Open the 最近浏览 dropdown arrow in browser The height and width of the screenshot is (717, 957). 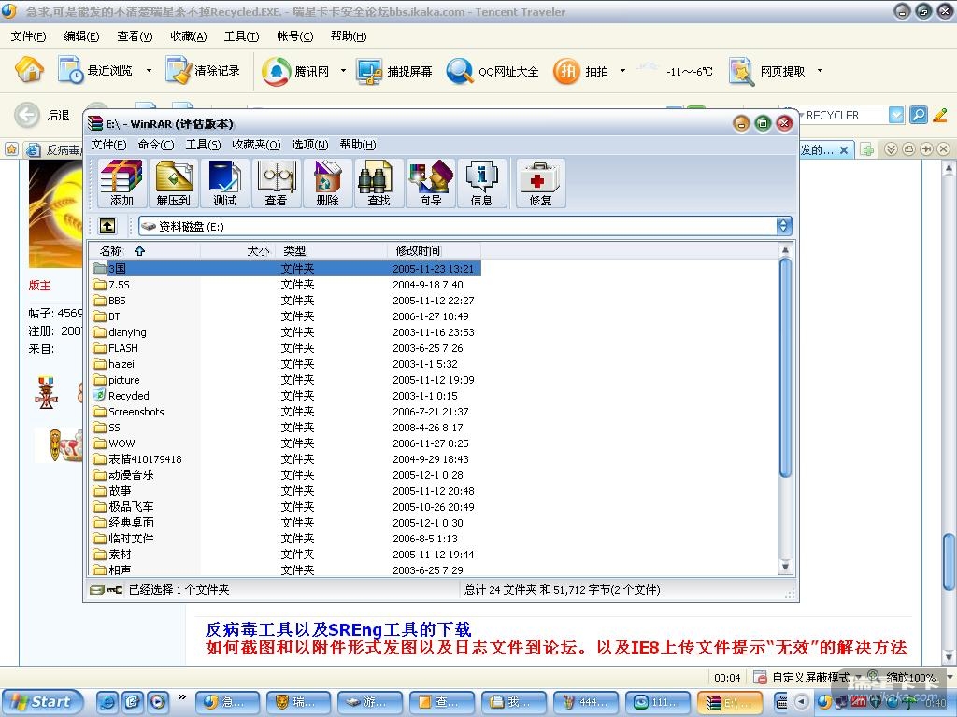pos(150,71)
